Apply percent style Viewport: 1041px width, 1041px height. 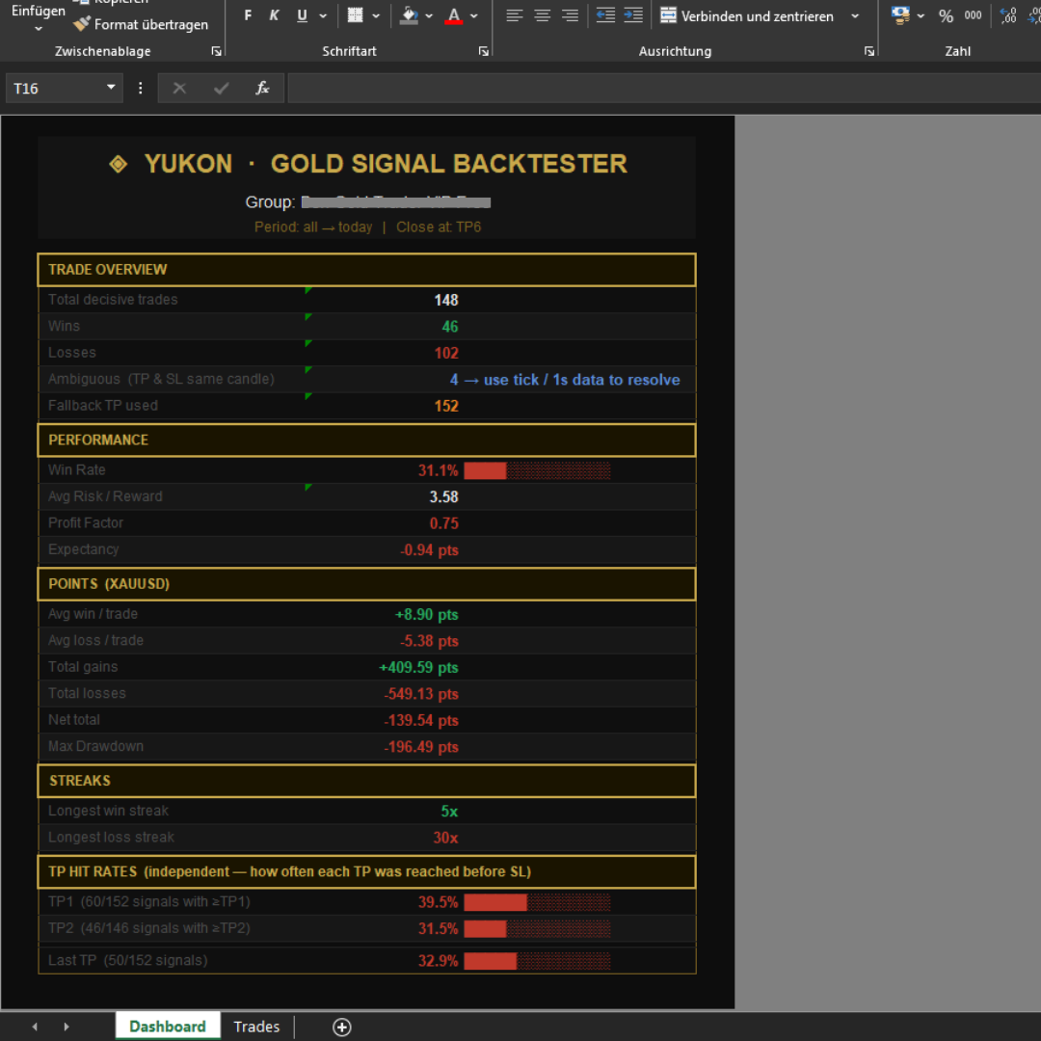pos(947,16)
